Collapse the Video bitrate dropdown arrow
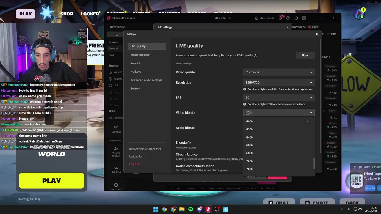 tap(311, 113)
